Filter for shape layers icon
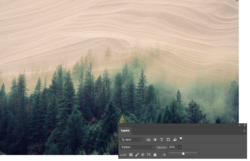 168,139
